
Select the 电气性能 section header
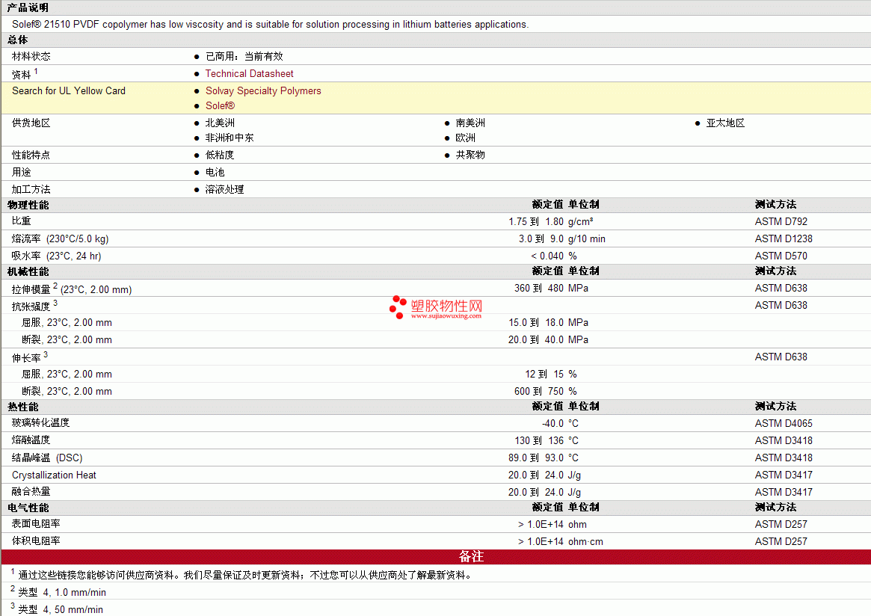tap(28, 508)
